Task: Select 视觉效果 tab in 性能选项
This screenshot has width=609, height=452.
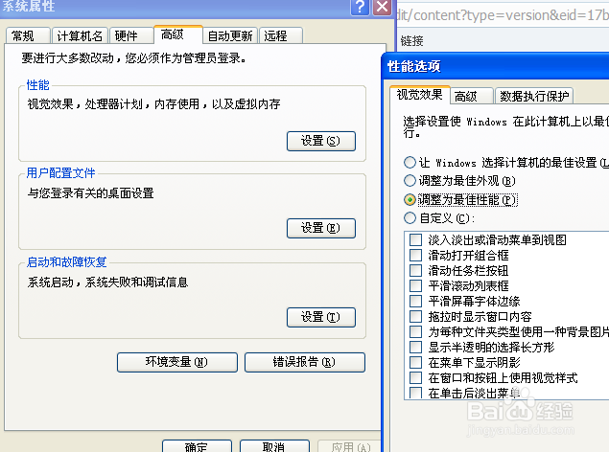Action: (419, 94)
